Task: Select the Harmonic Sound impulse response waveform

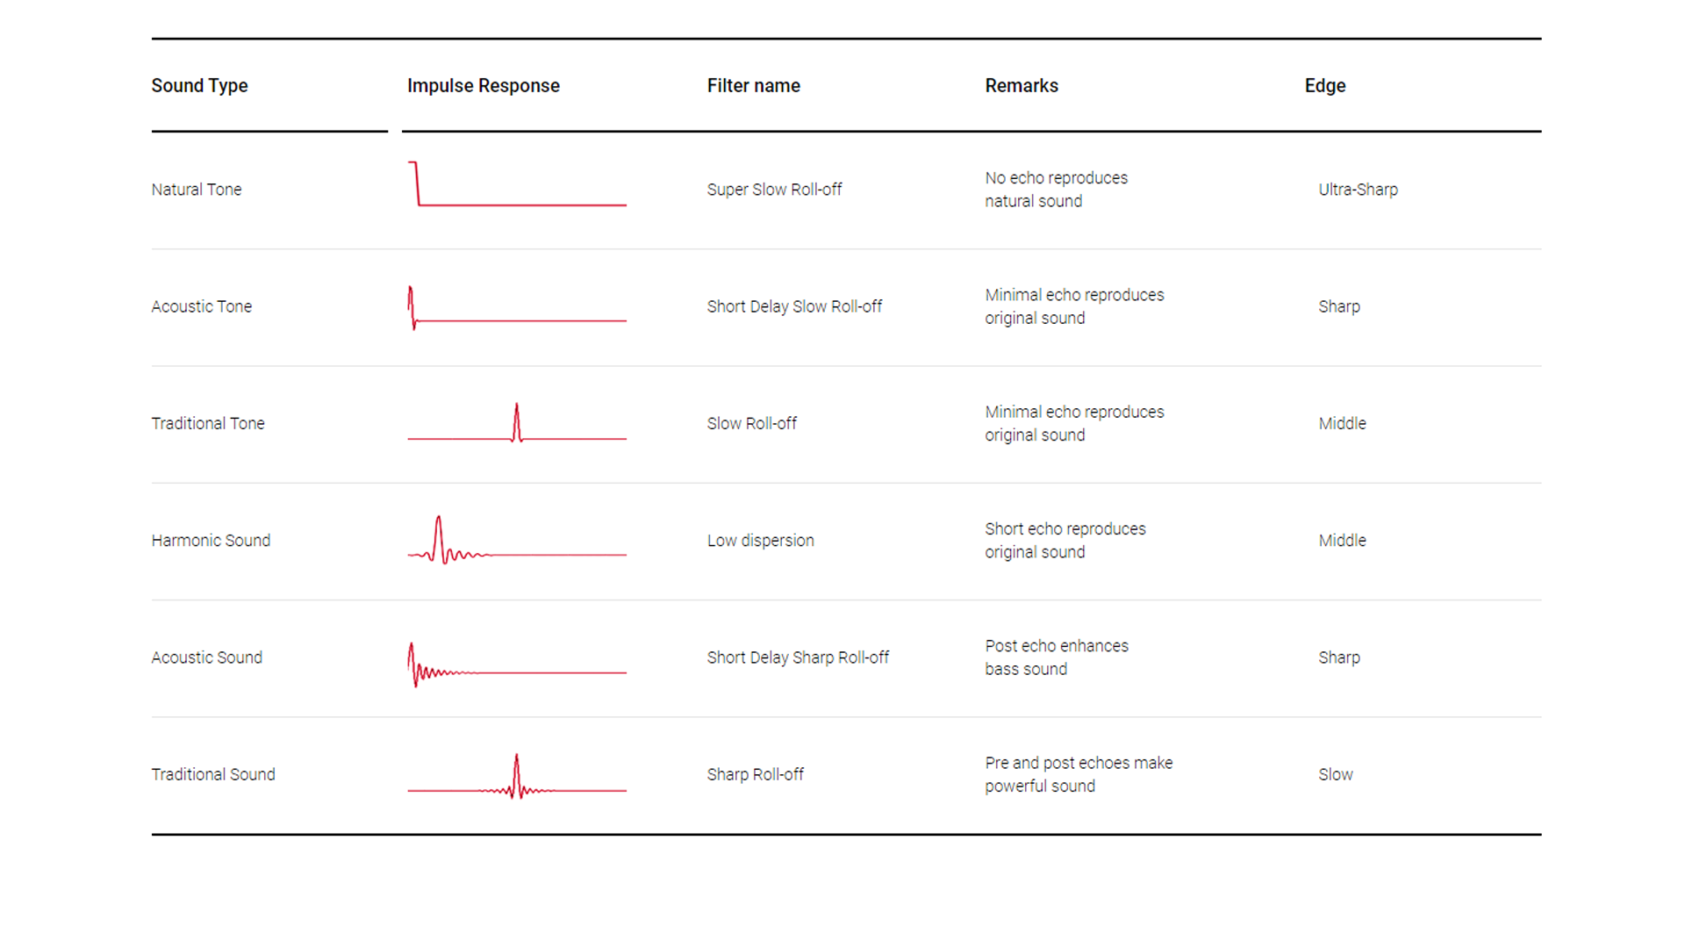Action: (517, 541)
